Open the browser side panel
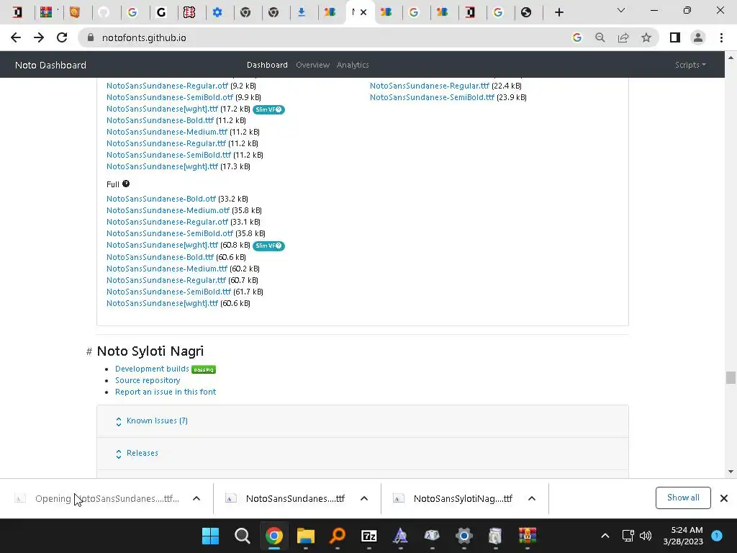This screenshot has width=737, height=553. [x=675, y=37]
